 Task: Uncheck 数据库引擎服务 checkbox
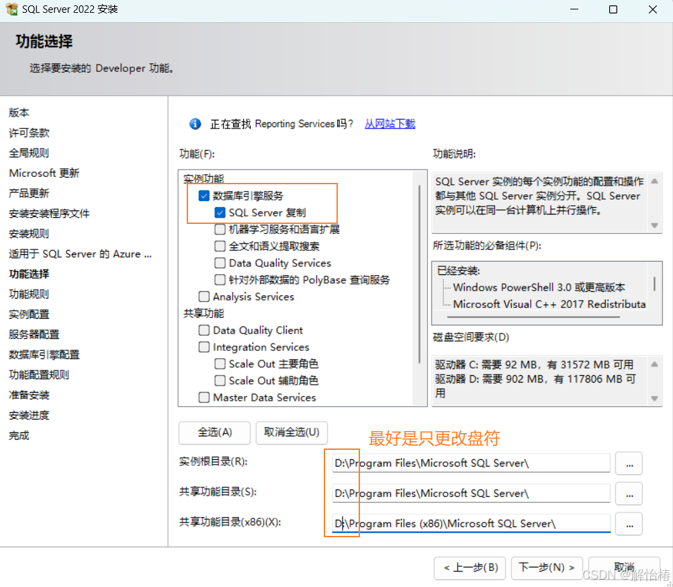coord(204,196)
